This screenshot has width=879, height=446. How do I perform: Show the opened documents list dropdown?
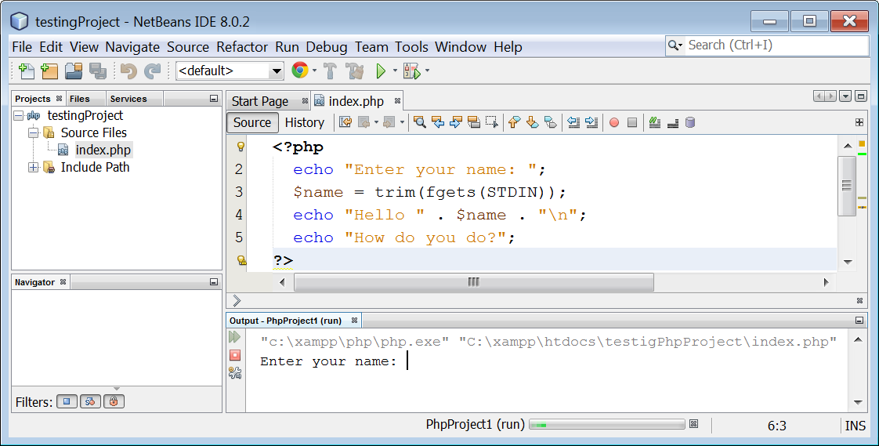pyautogui.click(x=846, y=96)
